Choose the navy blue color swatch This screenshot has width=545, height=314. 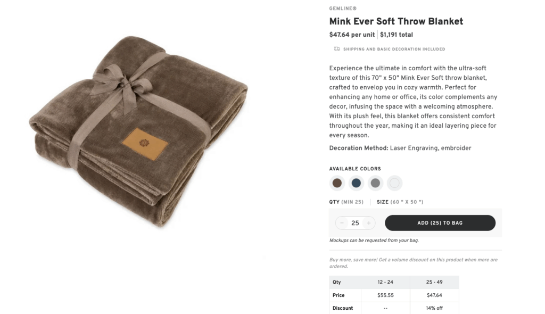(x=356, y=183)
